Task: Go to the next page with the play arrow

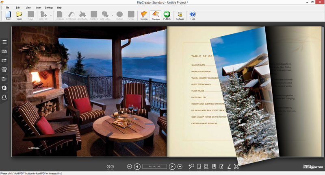Action: click(172, 166)
